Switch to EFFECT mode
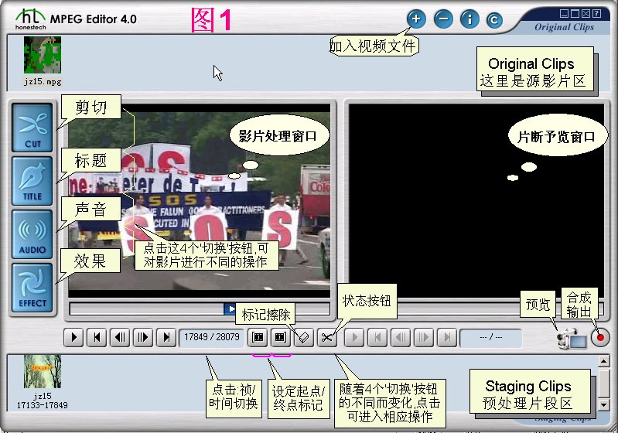The width and height of the screenshot is (618, 433). click(32, 288)
